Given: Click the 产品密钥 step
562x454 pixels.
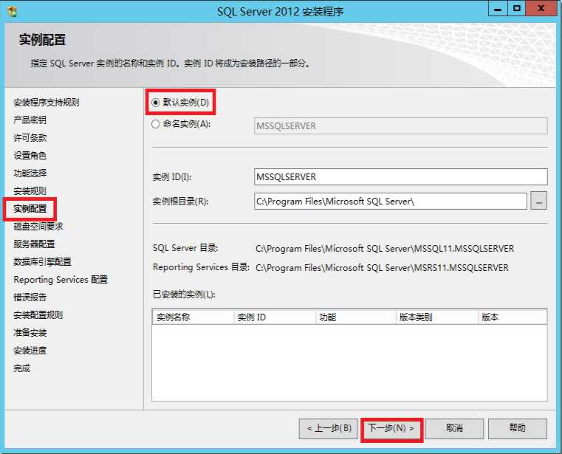Looking at the screenshot, I should click(x=30, y=120).
